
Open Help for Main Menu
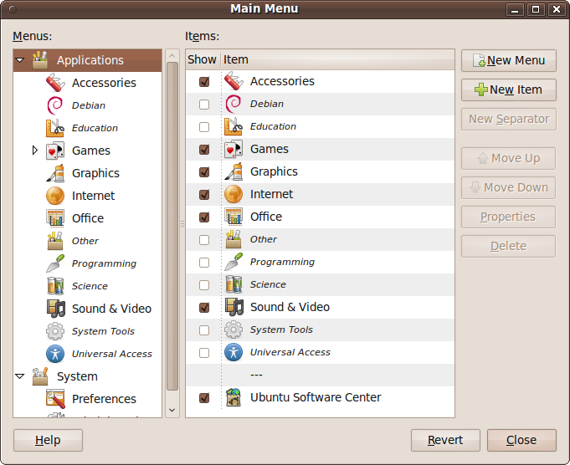click(48, 440)
